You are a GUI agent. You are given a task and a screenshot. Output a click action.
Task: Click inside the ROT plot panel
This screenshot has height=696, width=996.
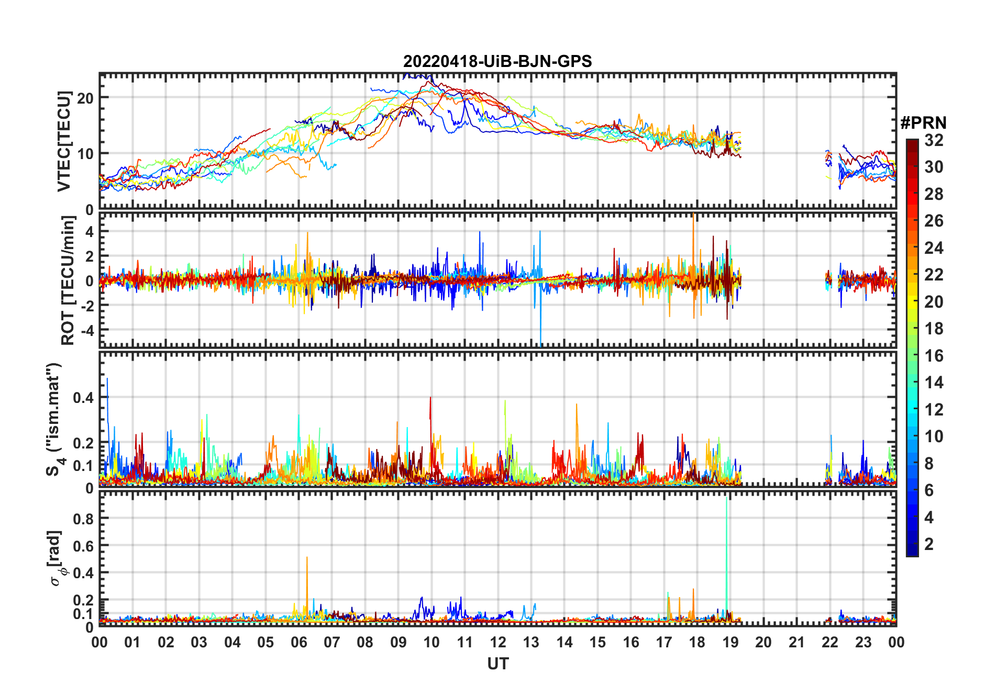pyautogui.click(x=497, y=279)
